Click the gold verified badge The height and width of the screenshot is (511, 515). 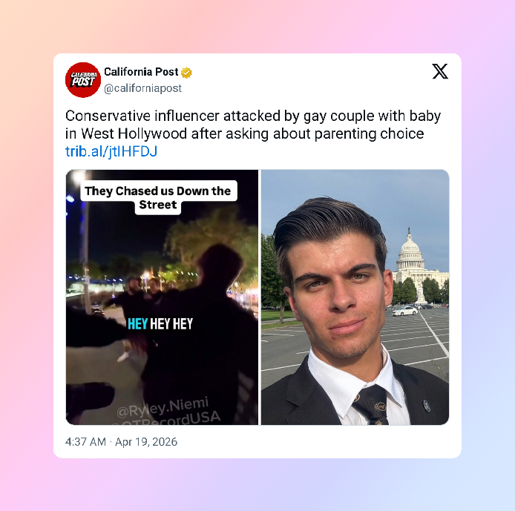click(186, 72)
